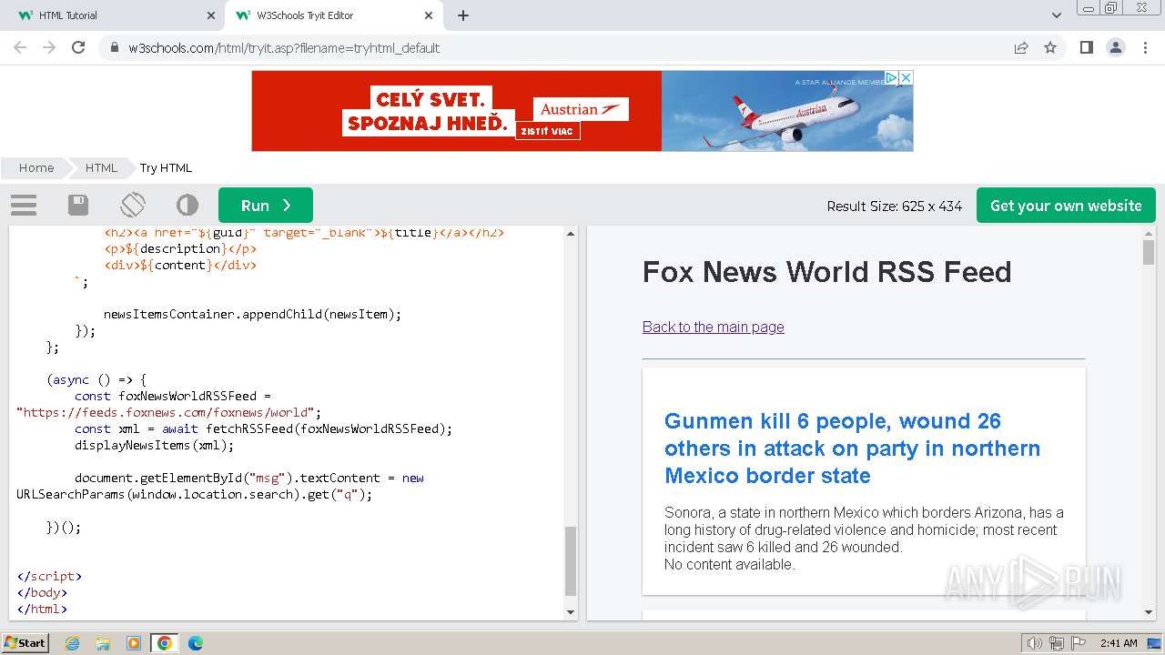Rotate the editor layout with orientation icon
Image resolution: width=1165 pixels, height=655 pixels.
[133, 205]
